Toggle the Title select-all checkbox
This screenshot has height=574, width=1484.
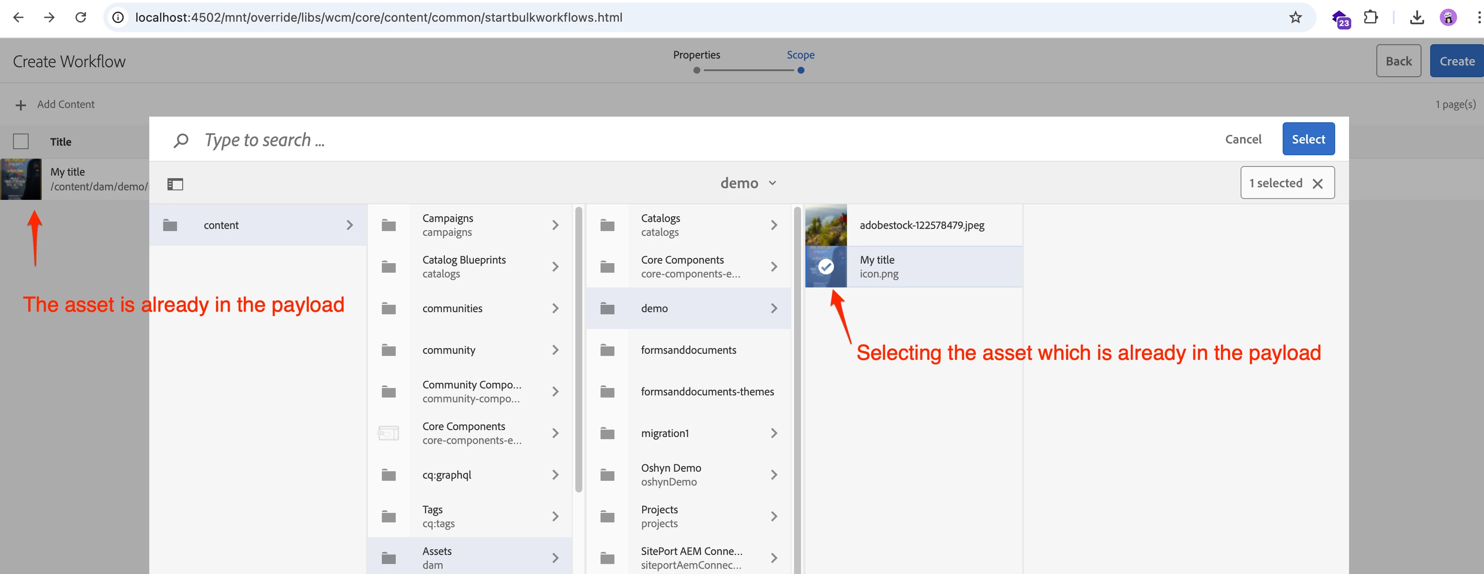click(x=21, y=142)
